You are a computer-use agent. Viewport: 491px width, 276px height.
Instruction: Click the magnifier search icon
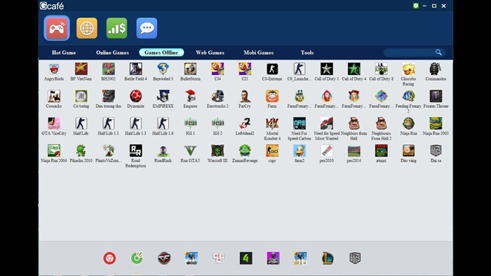point(438,53)
